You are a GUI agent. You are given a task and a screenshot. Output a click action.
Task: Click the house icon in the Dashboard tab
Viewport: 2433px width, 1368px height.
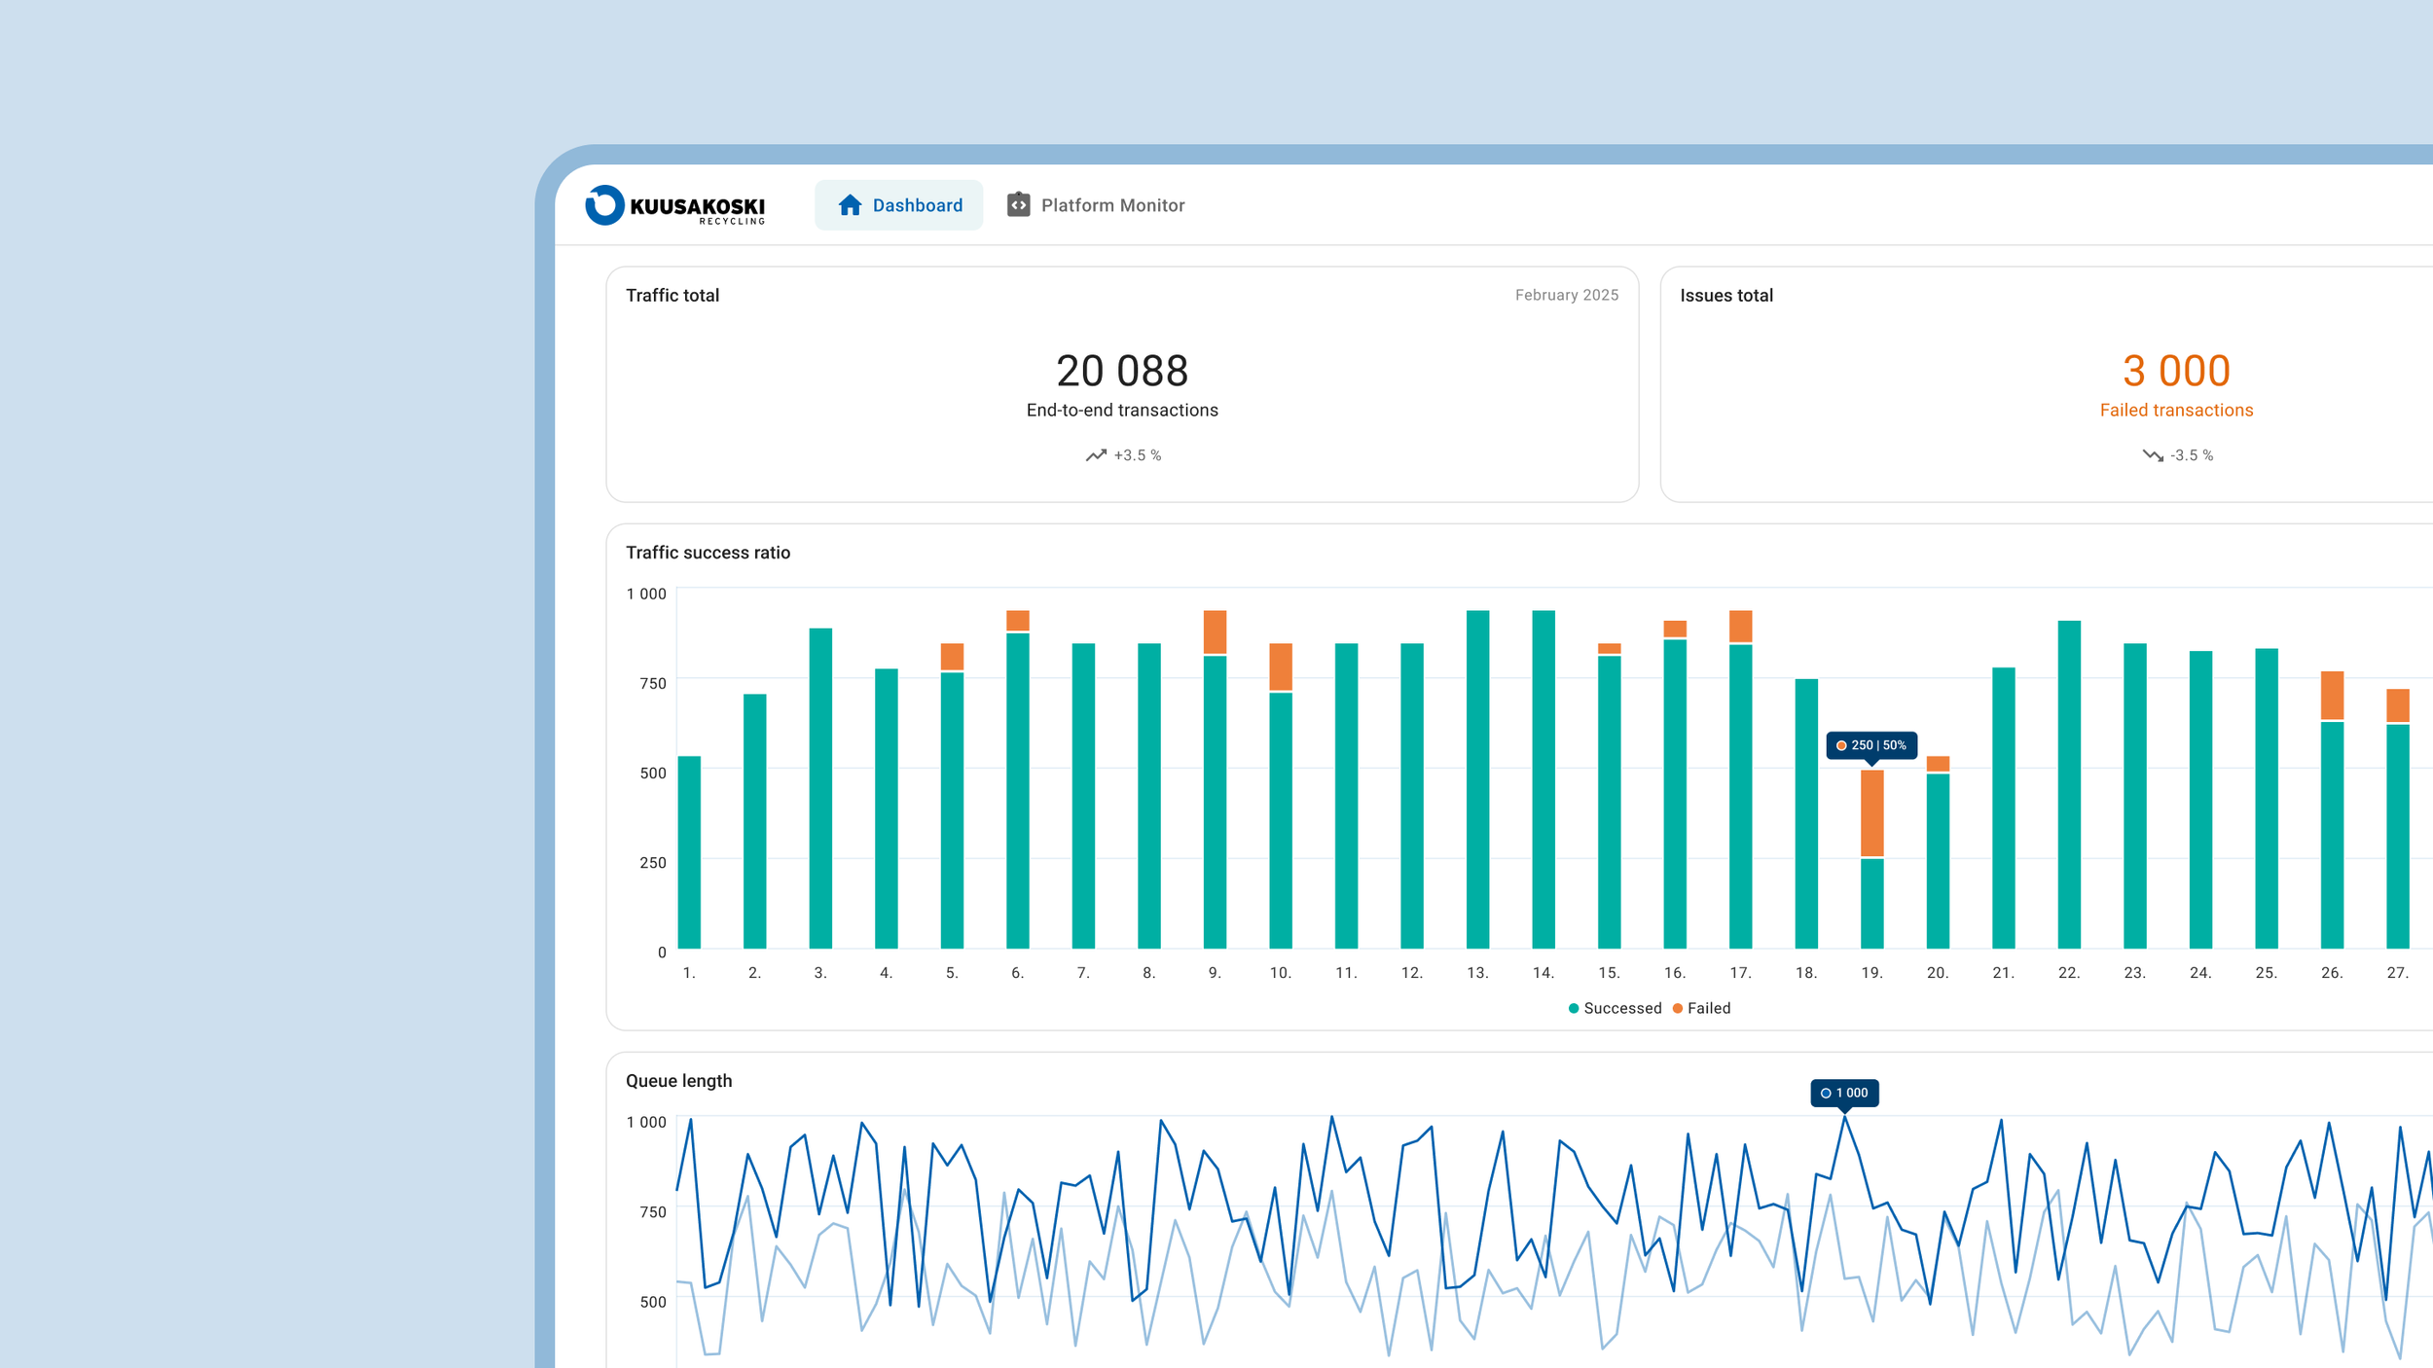pyautogui.click(x=850, y=204)
